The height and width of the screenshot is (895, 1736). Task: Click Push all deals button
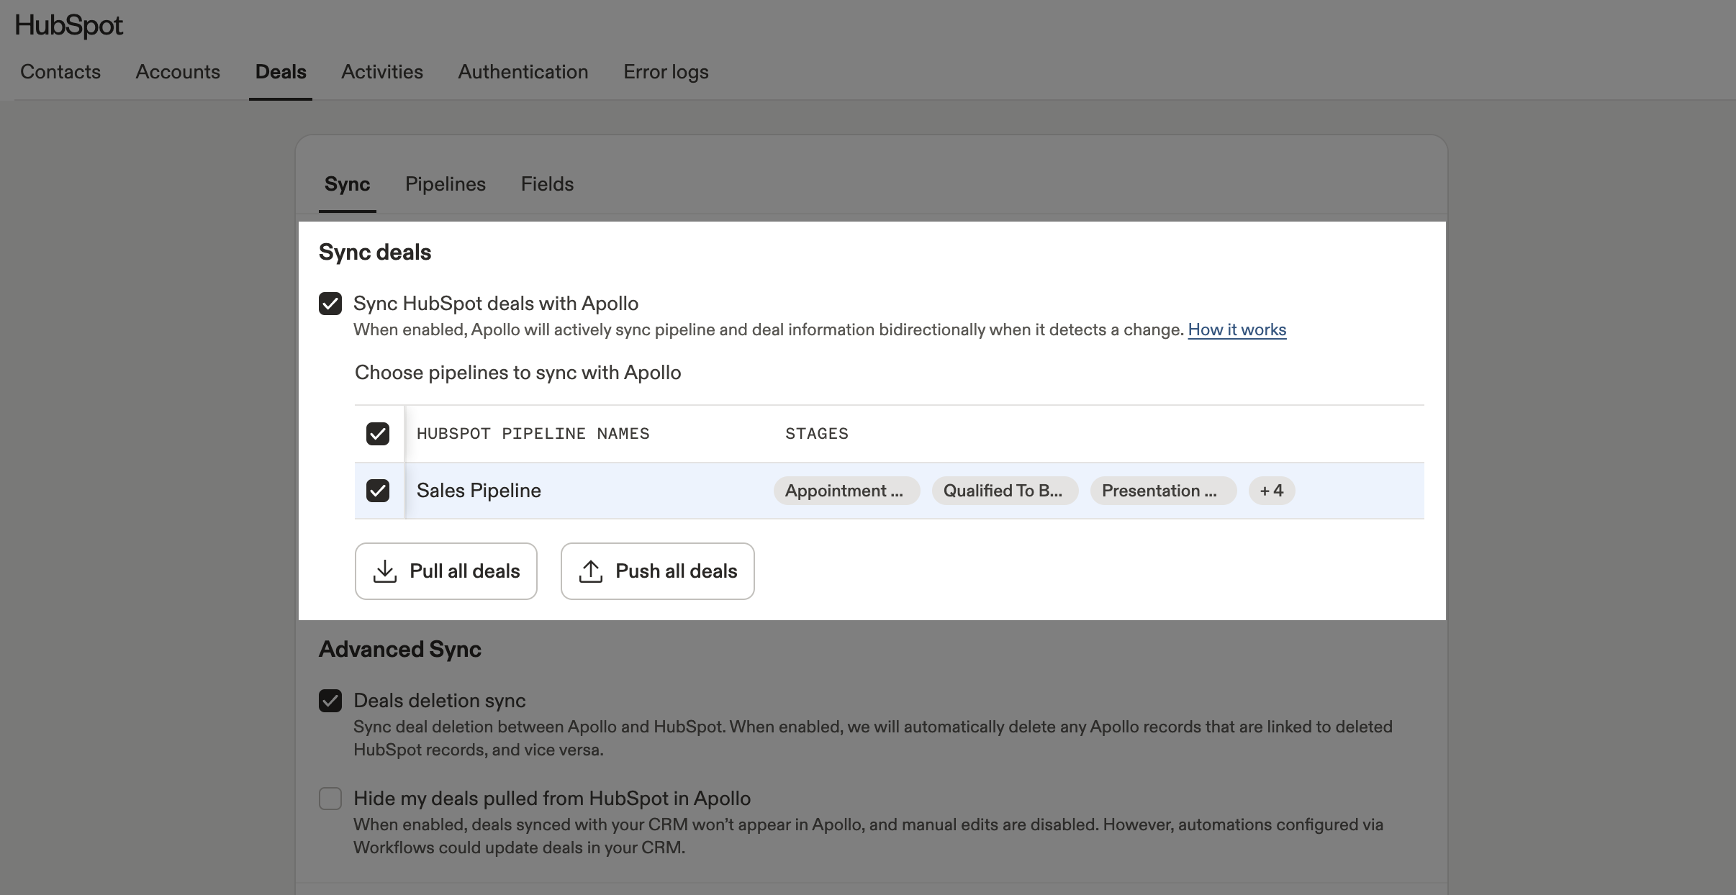pos(658,571)
